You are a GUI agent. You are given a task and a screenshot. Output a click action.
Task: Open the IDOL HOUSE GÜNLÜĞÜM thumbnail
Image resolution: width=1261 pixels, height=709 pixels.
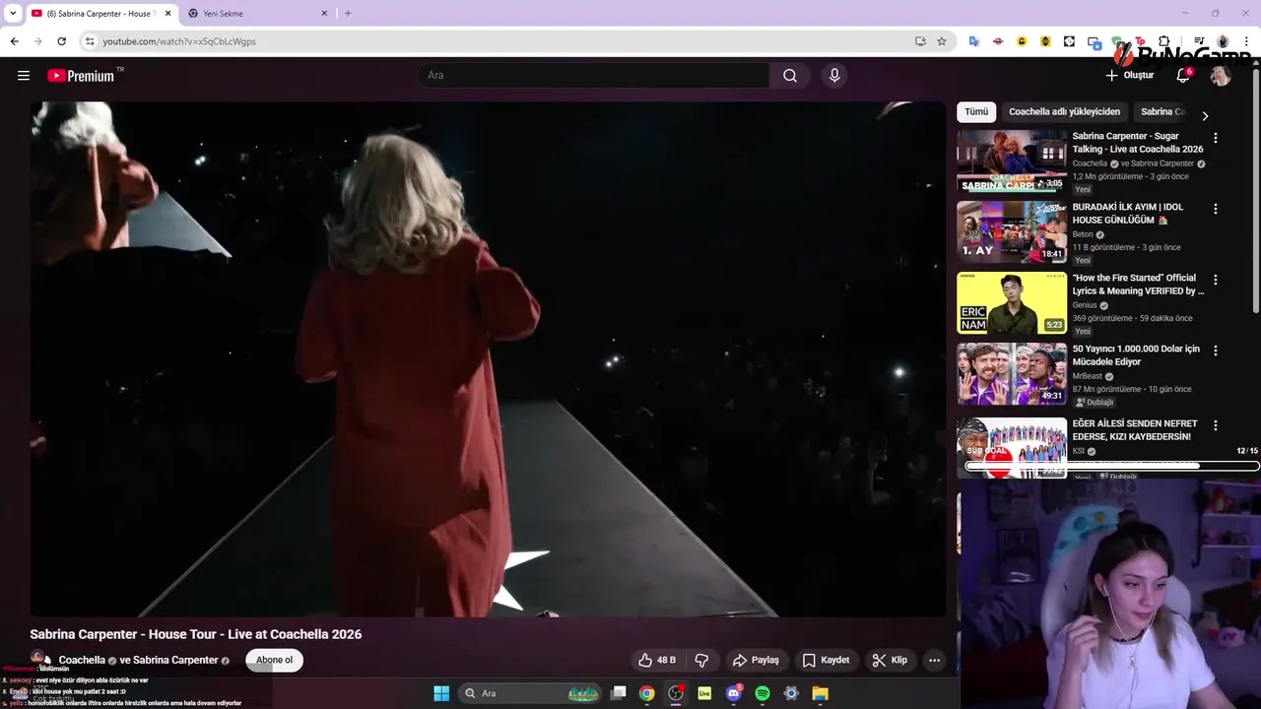[1012, 231]
